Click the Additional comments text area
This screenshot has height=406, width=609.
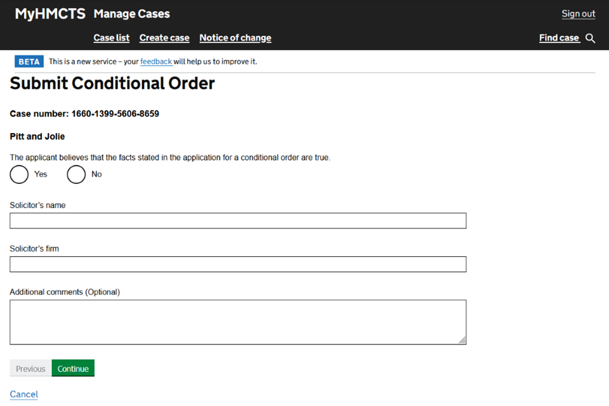click(x=238, y=322)
